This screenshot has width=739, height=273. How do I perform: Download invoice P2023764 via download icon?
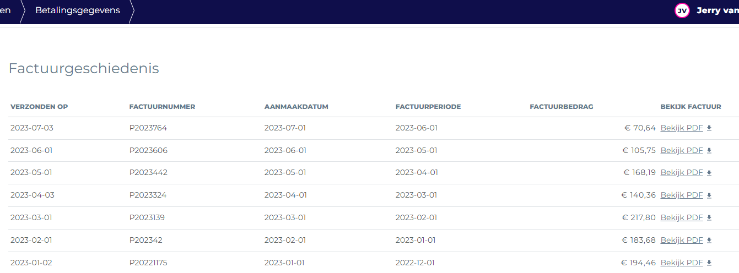pyautogui.click(x=709, y=128)
